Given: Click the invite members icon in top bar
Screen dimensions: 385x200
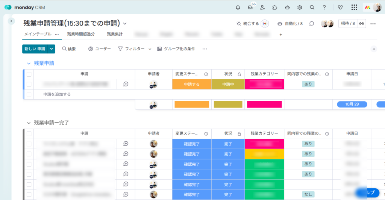Looking at the screenshot, I should 262,7.
